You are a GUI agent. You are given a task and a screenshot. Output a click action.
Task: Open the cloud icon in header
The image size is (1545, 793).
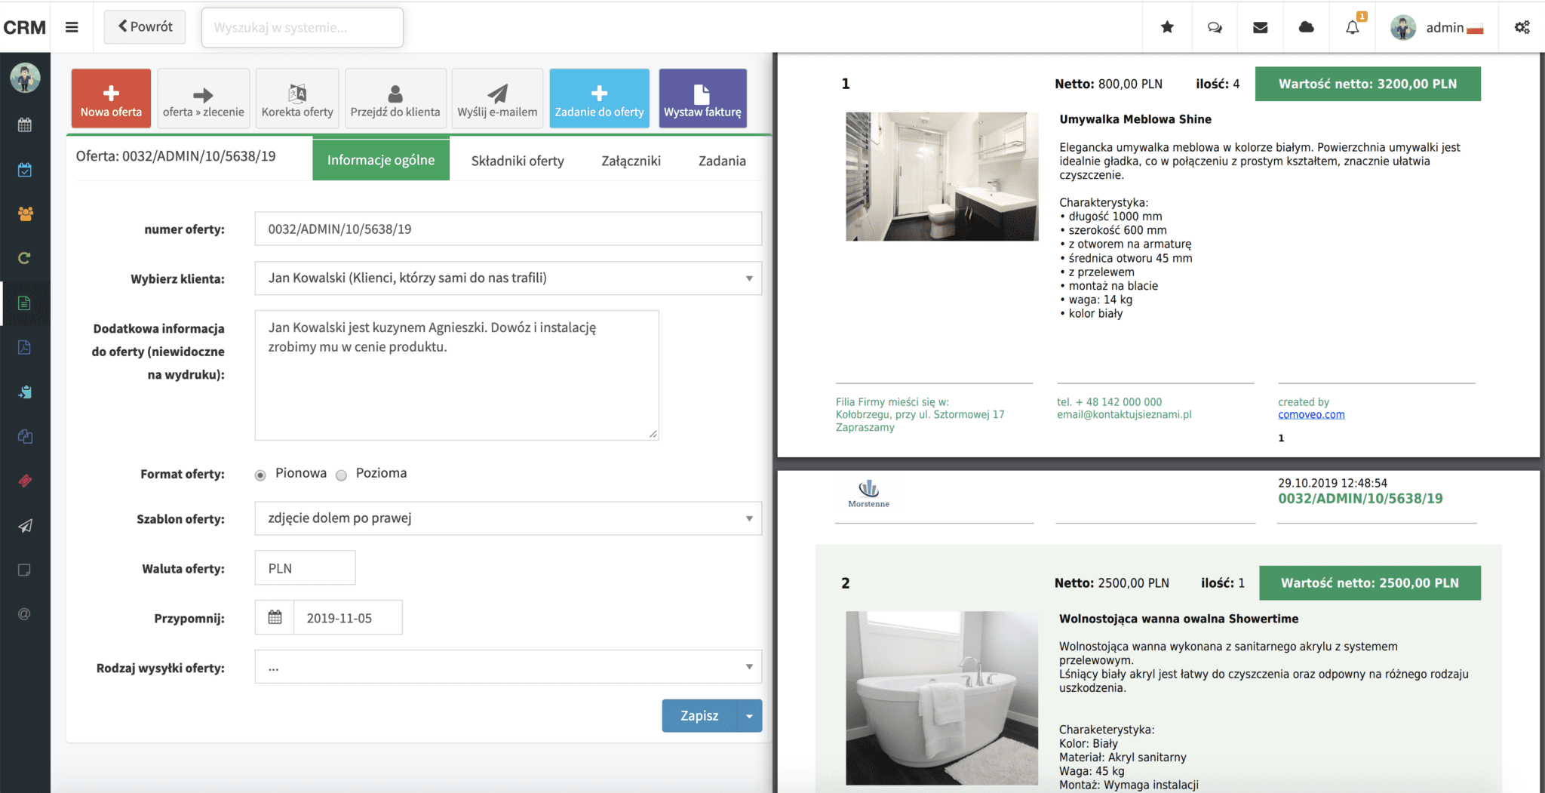coord(1307,27)
